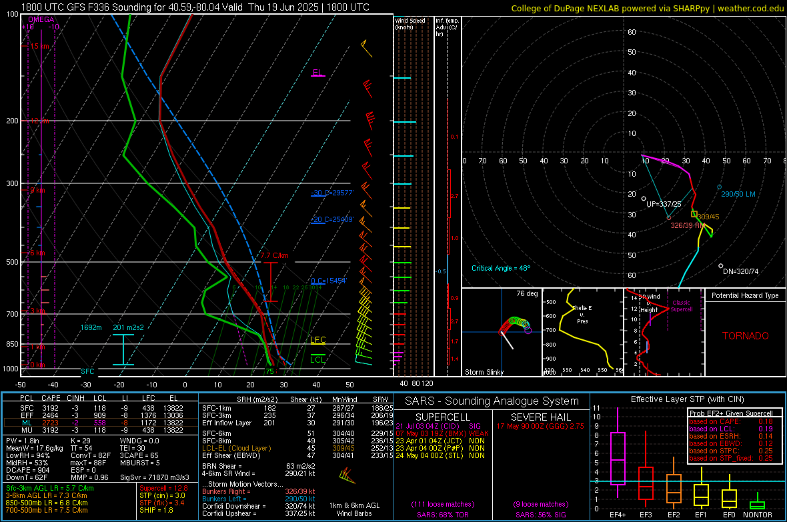Click the SHIP = 1.8 value
787x522 pixels.
[x=156, y=510]
